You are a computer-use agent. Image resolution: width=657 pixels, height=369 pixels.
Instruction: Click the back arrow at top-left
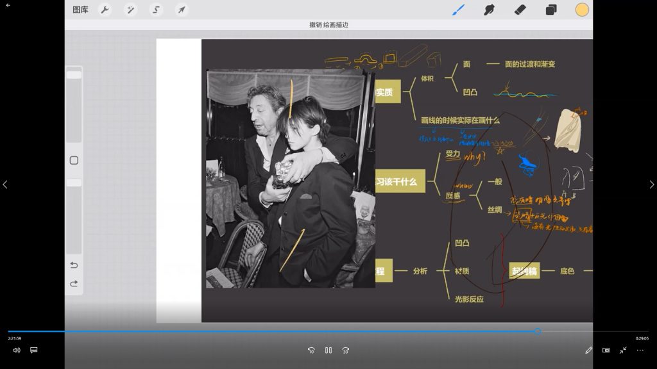click(8, 5)
